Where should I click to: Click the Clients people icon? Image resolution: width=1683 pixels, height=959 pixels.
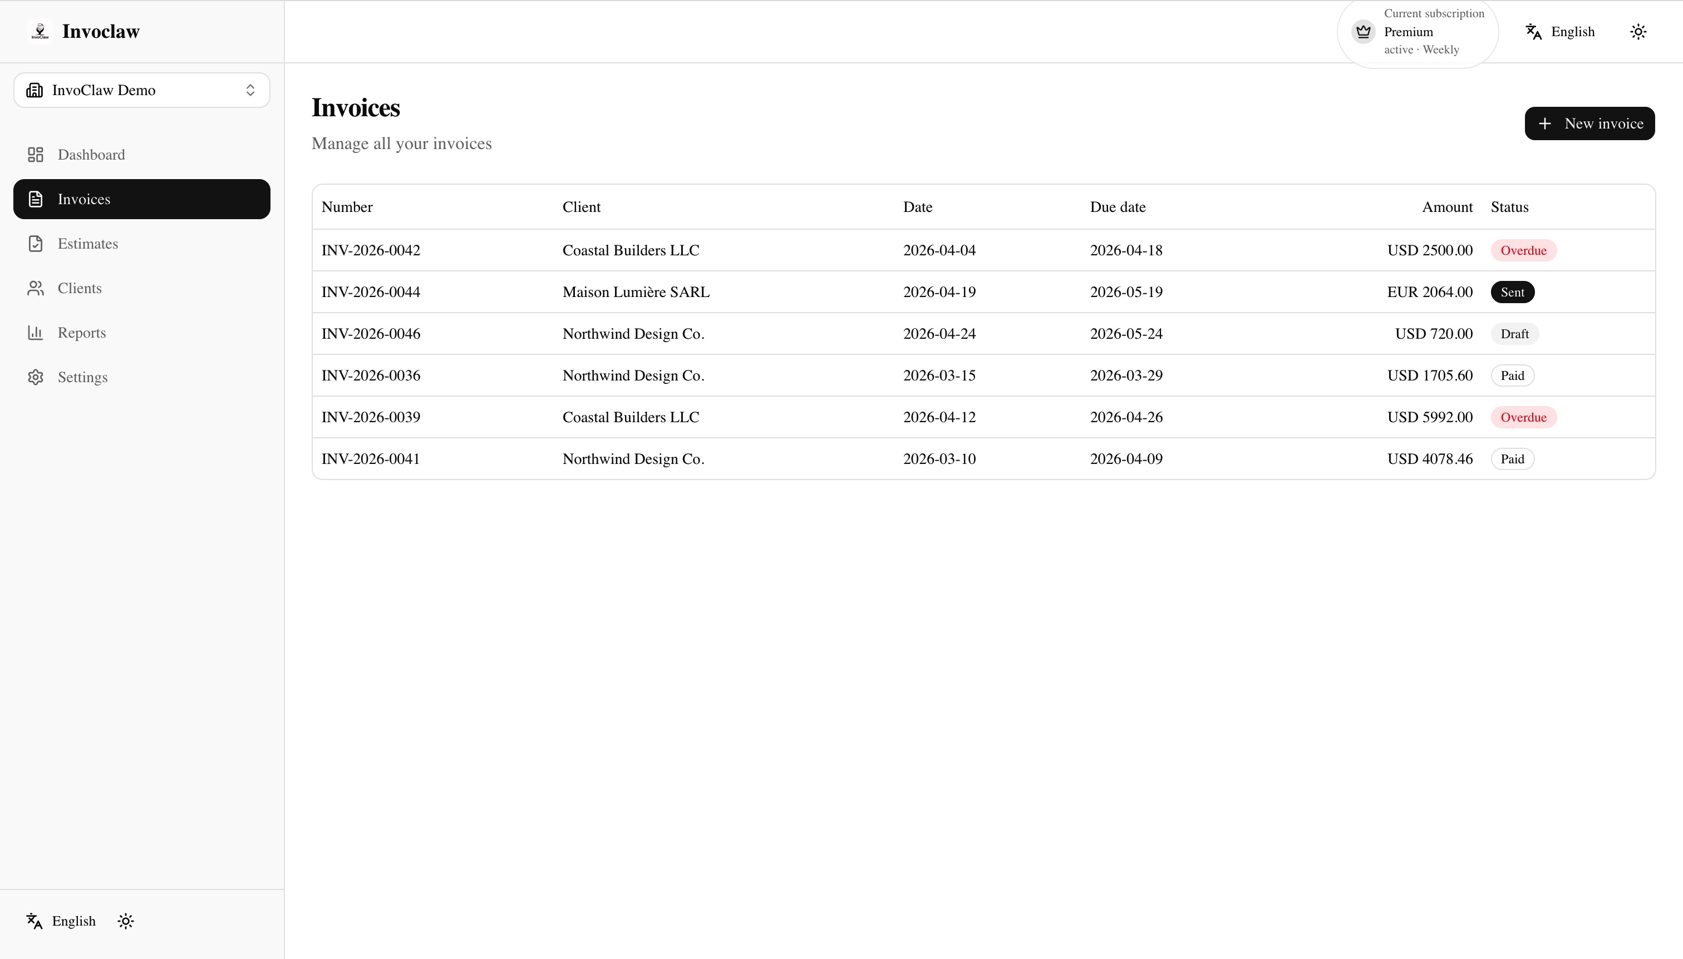36,288
